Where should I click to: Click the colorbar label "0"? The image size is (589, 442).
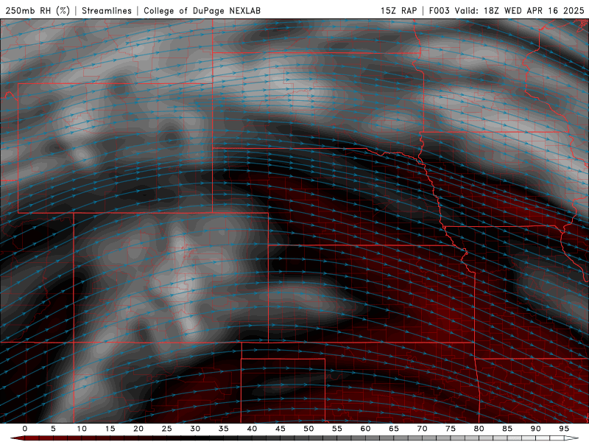tap(25, 429)
